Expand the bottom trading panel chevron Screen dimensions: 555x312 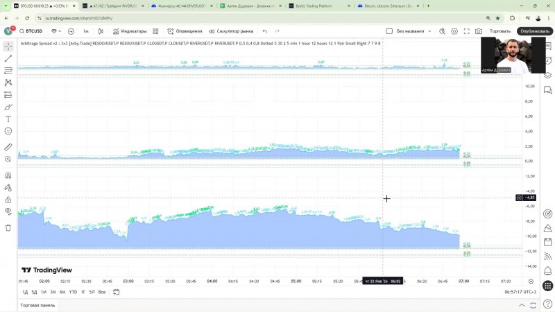[x=522, y=305]
